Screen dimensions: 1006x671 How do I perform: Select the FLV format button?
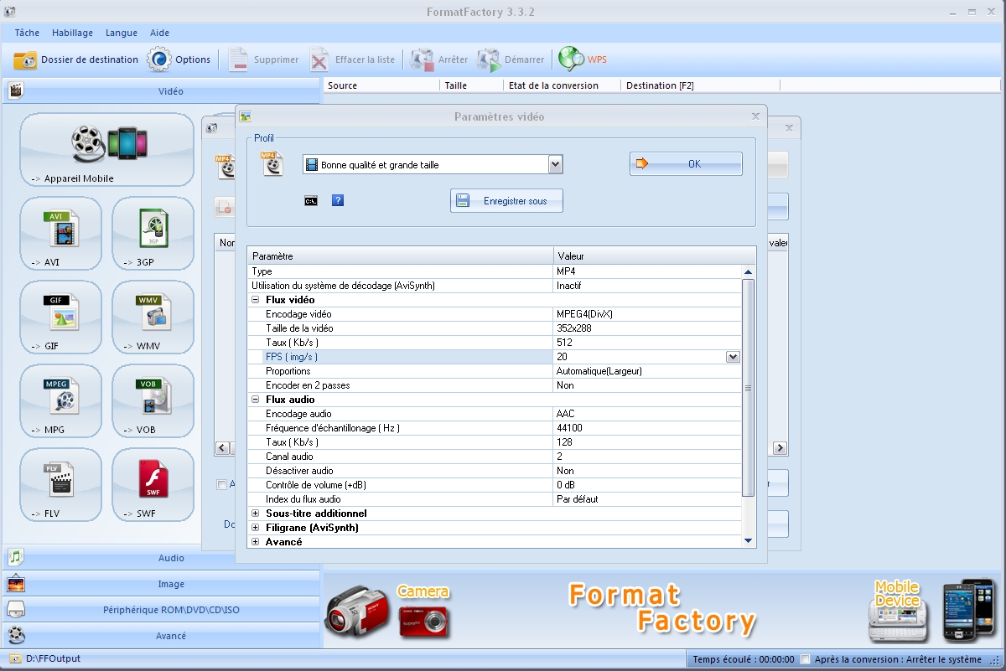[x=60, y=485]
